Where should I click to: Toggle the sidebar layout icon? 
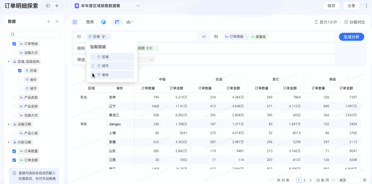(x=48, y=6)
